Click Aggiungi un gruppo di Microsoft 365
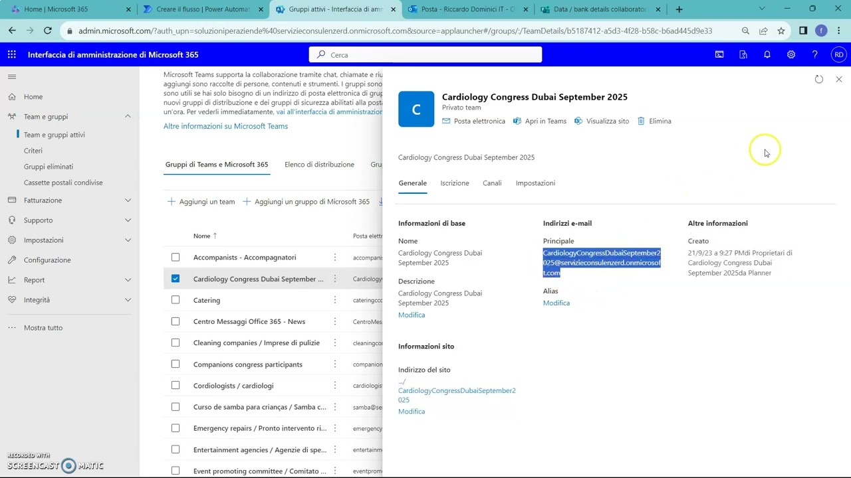Image resolution: width=851 pixels, height=478 pixels. tap(306, 201)
